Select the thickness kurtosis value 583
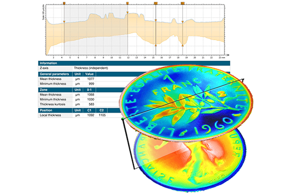The height and width of the screenshot is (195, 292). click(x=91, y=104)
